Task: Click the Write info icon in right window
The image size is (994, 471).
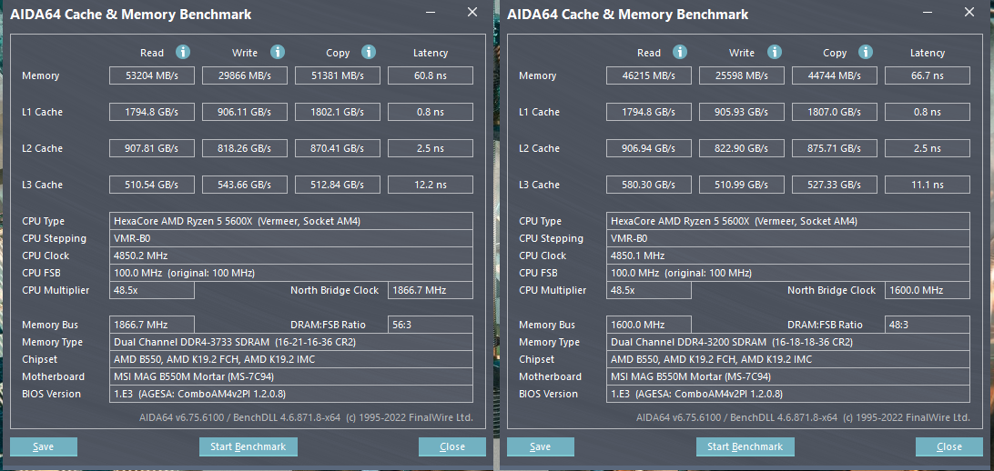Action: click(x=774, y=52)
